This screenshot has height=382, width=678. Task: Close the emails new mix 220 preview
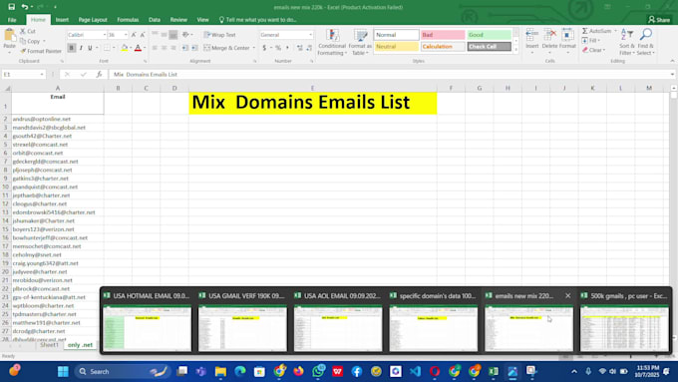(x=567, y=295)
